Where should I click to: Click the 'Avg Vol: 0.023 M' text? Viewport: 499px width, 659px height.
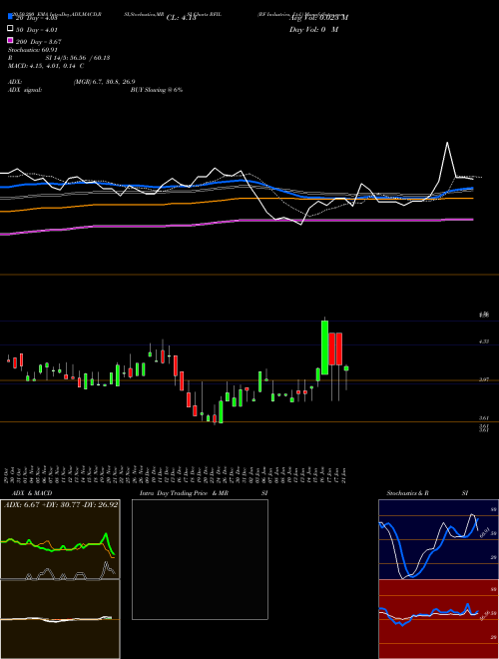318,18
